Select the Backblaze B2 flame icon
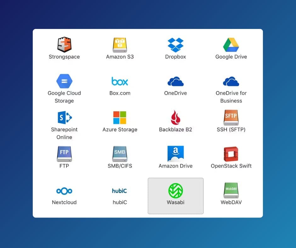 [x=176, y=117]
